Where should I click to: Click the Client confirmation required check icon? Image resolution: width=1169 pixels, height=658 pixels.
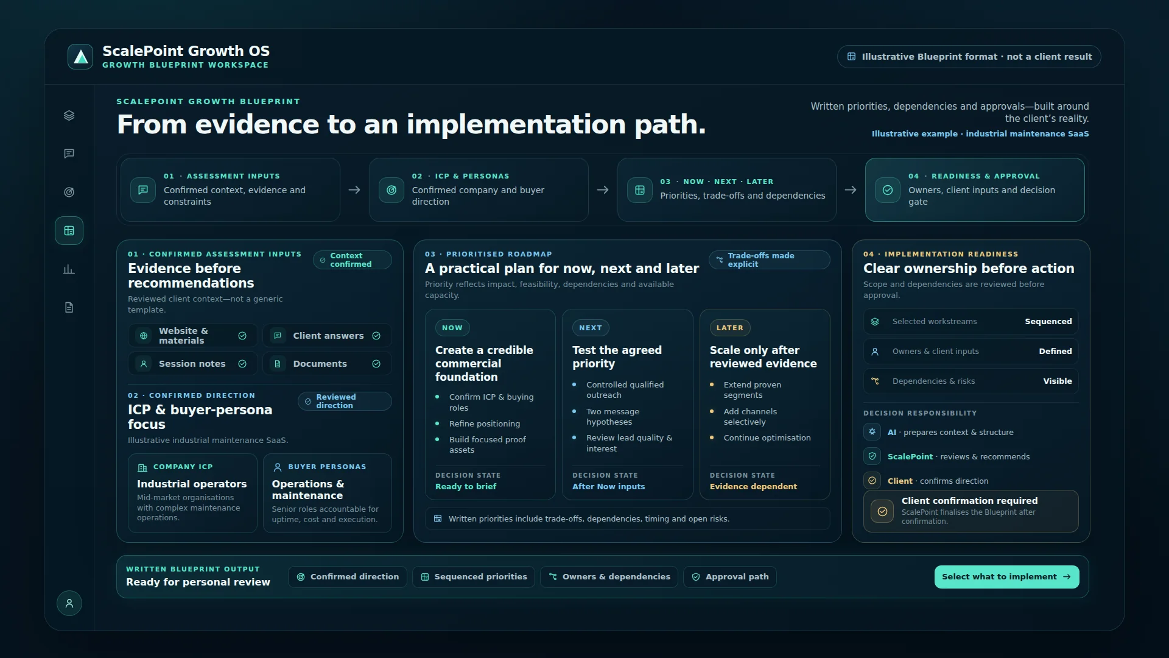coord(882,511)
